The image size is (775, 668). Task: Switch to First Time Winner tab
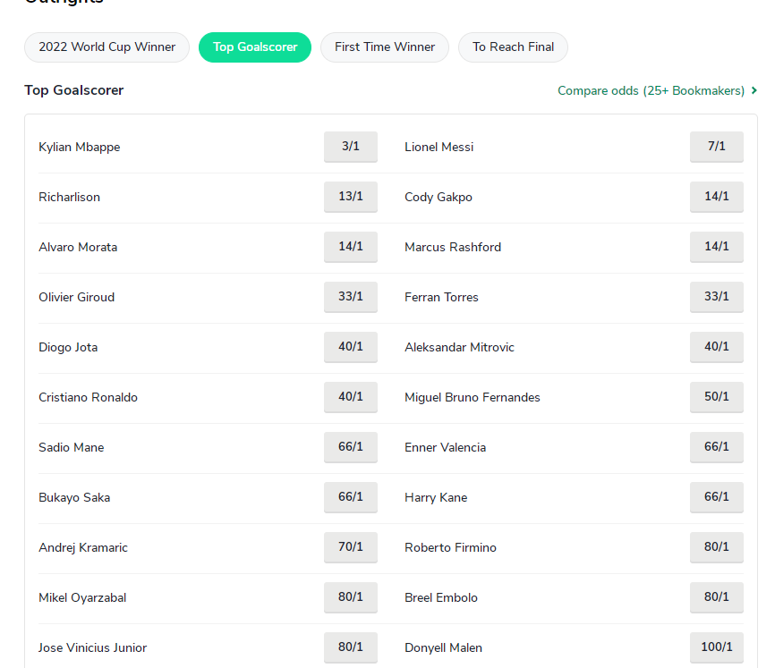pyautogui.click(x=385, y=47)
